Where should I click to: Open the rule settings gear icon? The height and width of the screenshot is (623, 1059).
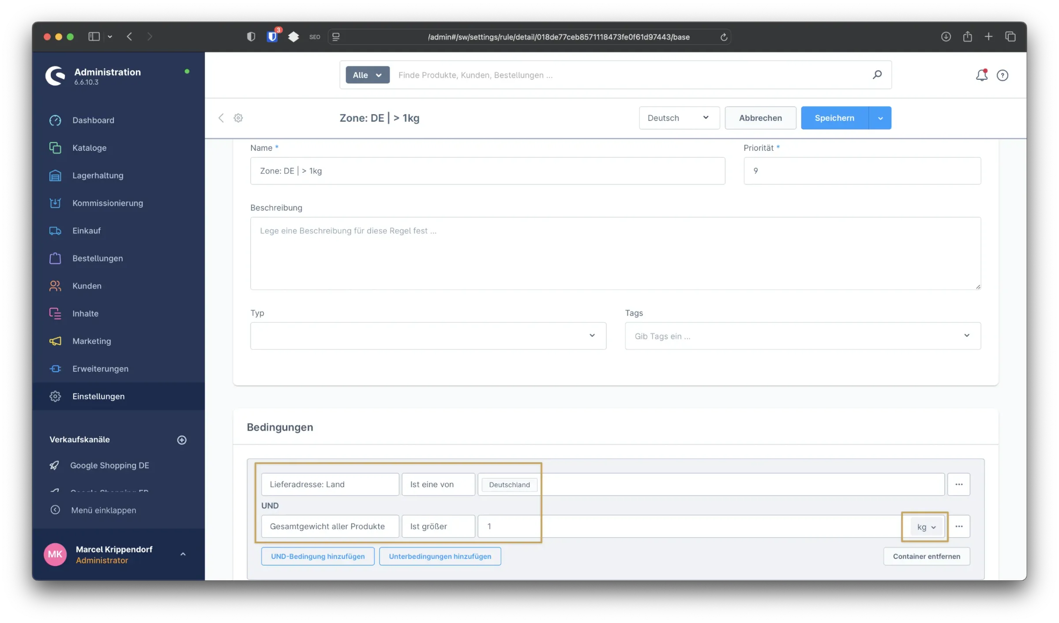238,118
